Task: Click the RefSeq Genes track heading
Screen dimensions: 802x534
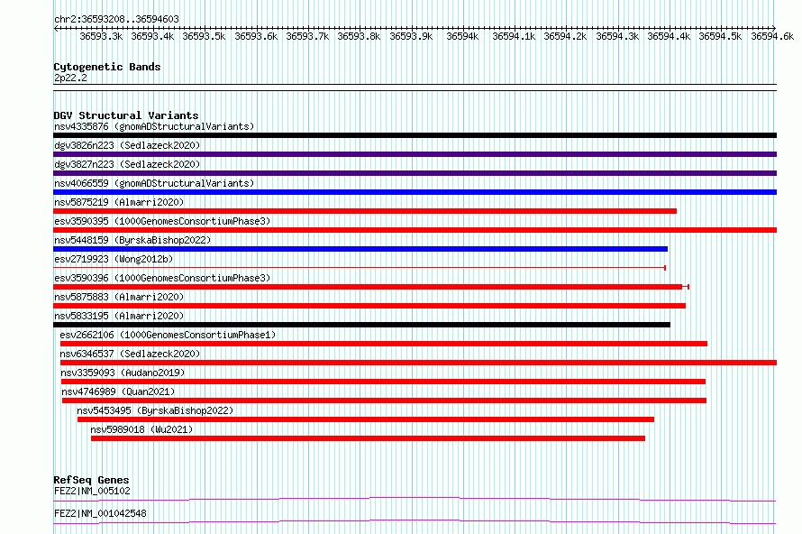Action: [91, 480]
